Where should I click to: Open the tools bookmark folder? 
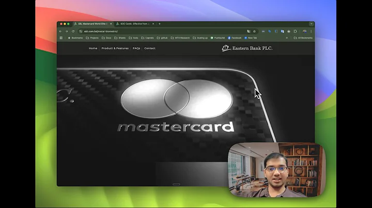[x=133, y=38]
